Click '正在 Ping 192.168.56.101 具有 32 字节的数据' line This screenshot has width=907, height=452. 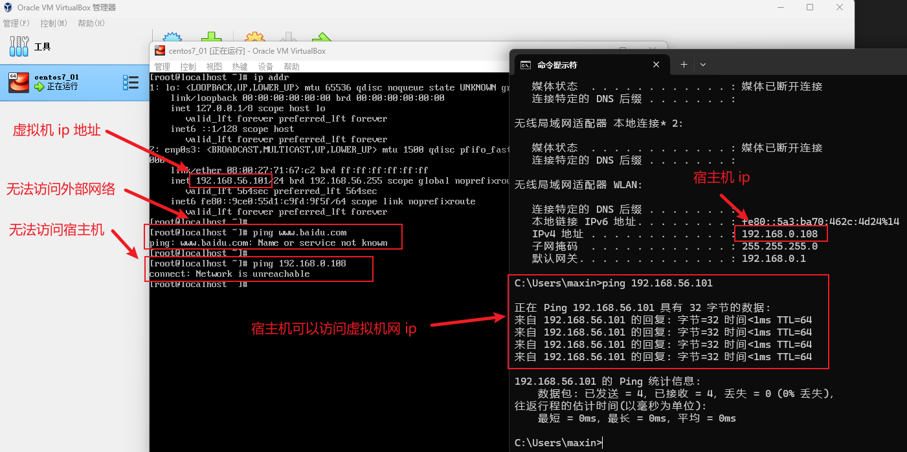coord(644,308)
